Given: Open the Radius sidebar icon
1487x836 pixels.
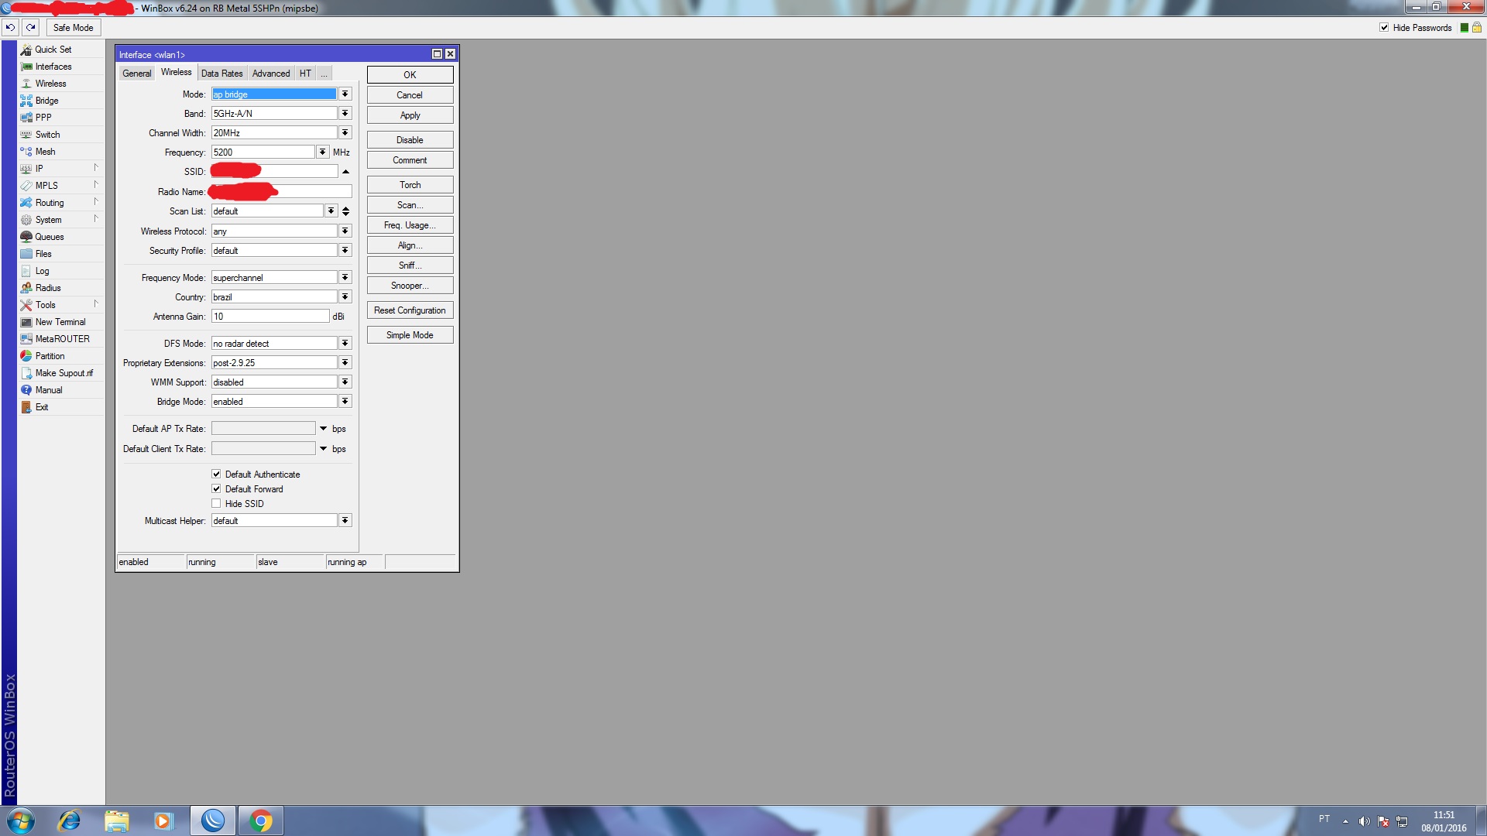Looking at the screenshot, I should tap(26, 288).
